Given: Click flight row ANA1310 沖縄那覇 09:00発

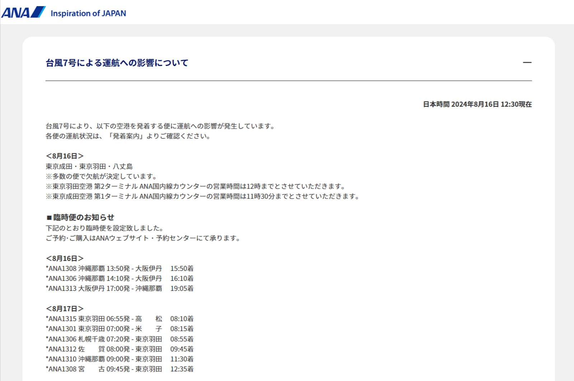Looking at the screenshot, I should (119, 359).
